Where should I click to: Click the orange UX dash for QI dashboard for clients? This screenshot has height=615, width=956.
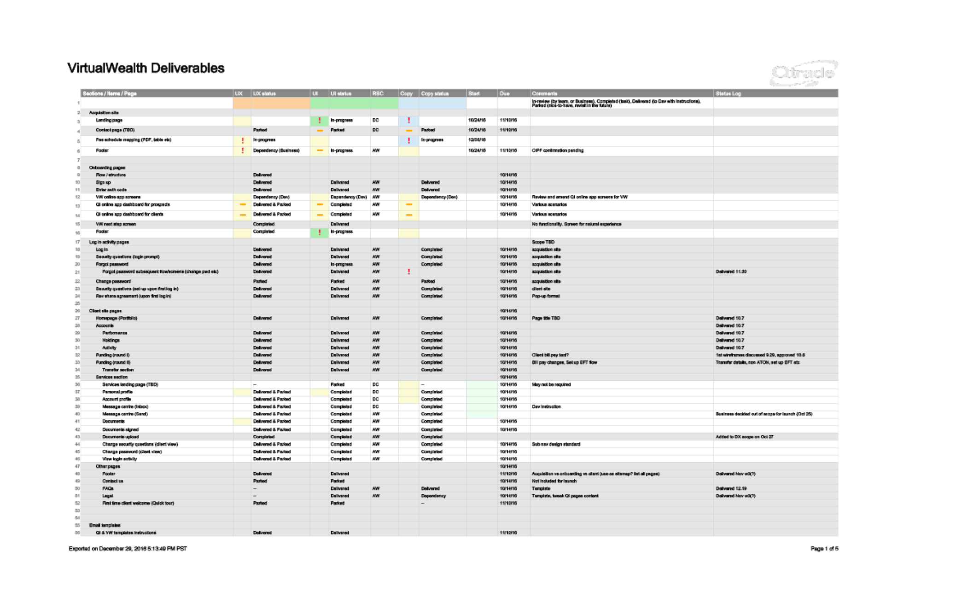click(242, 215)
